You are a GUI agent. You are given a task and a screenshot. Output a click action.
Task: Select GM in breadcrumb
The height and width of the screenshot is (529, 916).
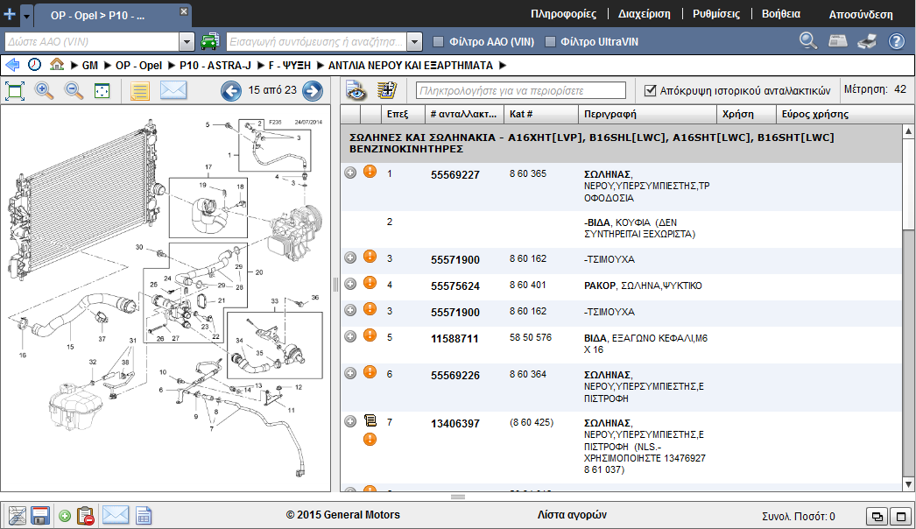click(x=90, y=66)
